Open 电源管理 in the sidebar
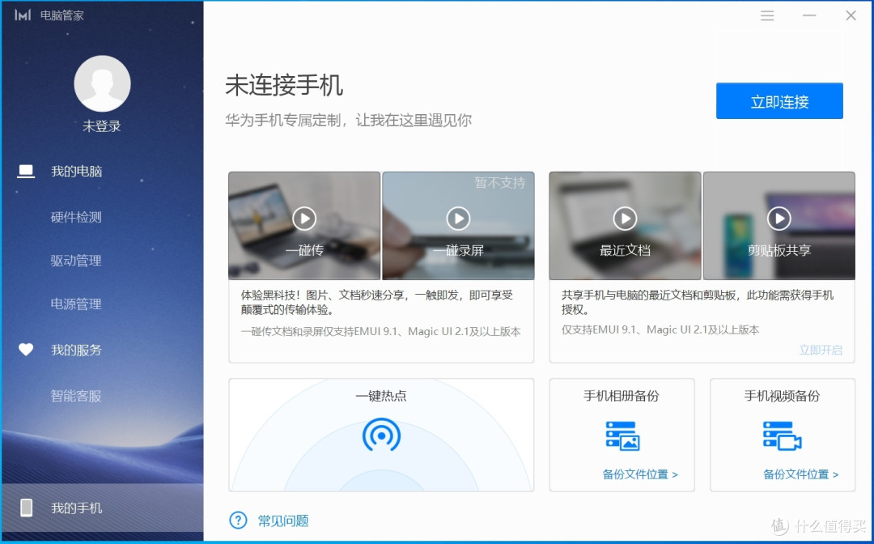The height and width of the screenshot is (544, 874). coord(76,304)
